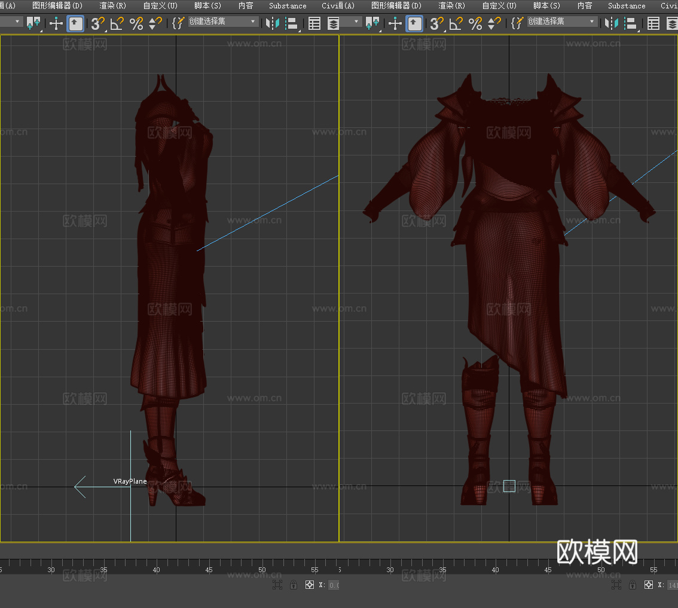Screen dimensions: 678x608
Task: Select the Select and Manipulate tool, front-view window
Action: (x=395, y=23)
